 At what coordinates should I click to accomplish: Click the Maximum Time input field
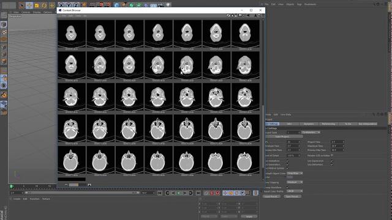click(x=337, y=146)
